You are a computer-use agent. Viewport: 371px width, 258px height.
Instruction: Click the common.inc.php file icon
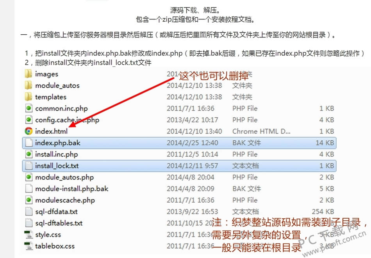point(28,108)
